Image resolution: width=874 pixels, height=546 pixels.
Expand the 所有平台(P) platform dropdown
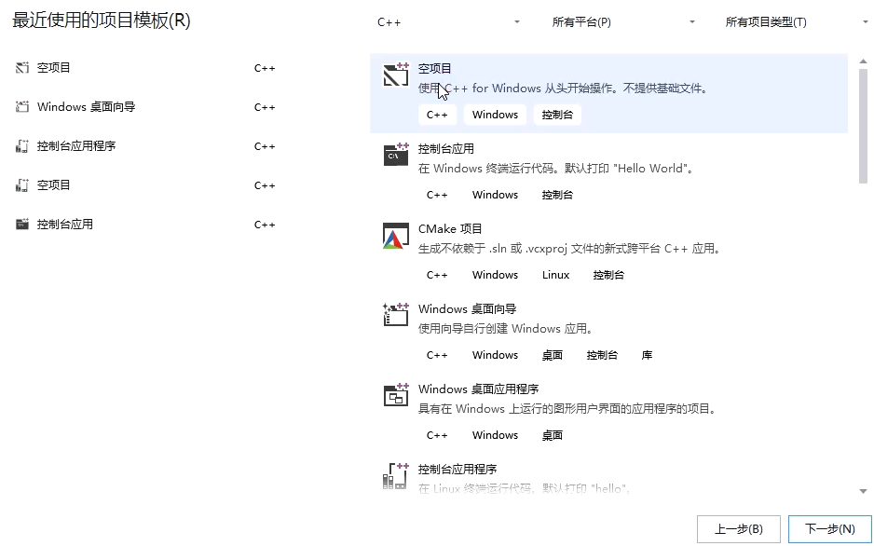coord(623,22)
